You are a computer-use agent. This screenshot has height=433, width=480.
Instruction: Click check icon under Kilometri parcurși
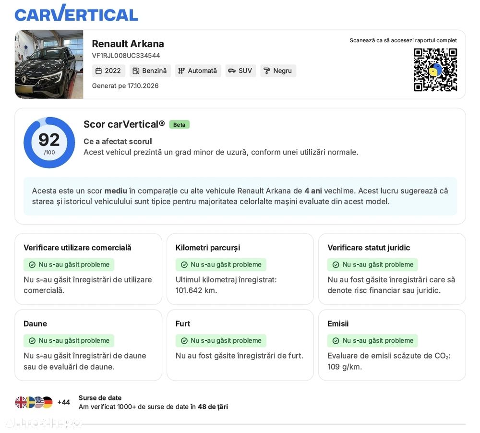(x=184, y=265)
